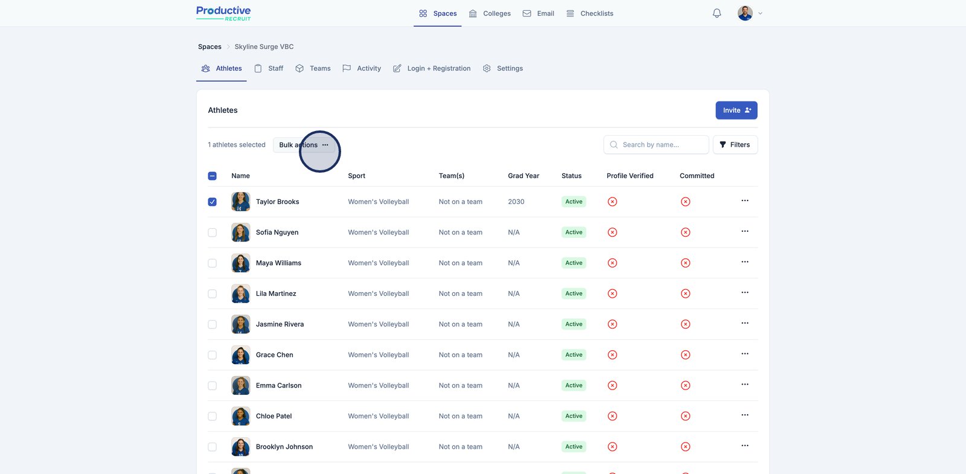Open the Filters panel

735,145
